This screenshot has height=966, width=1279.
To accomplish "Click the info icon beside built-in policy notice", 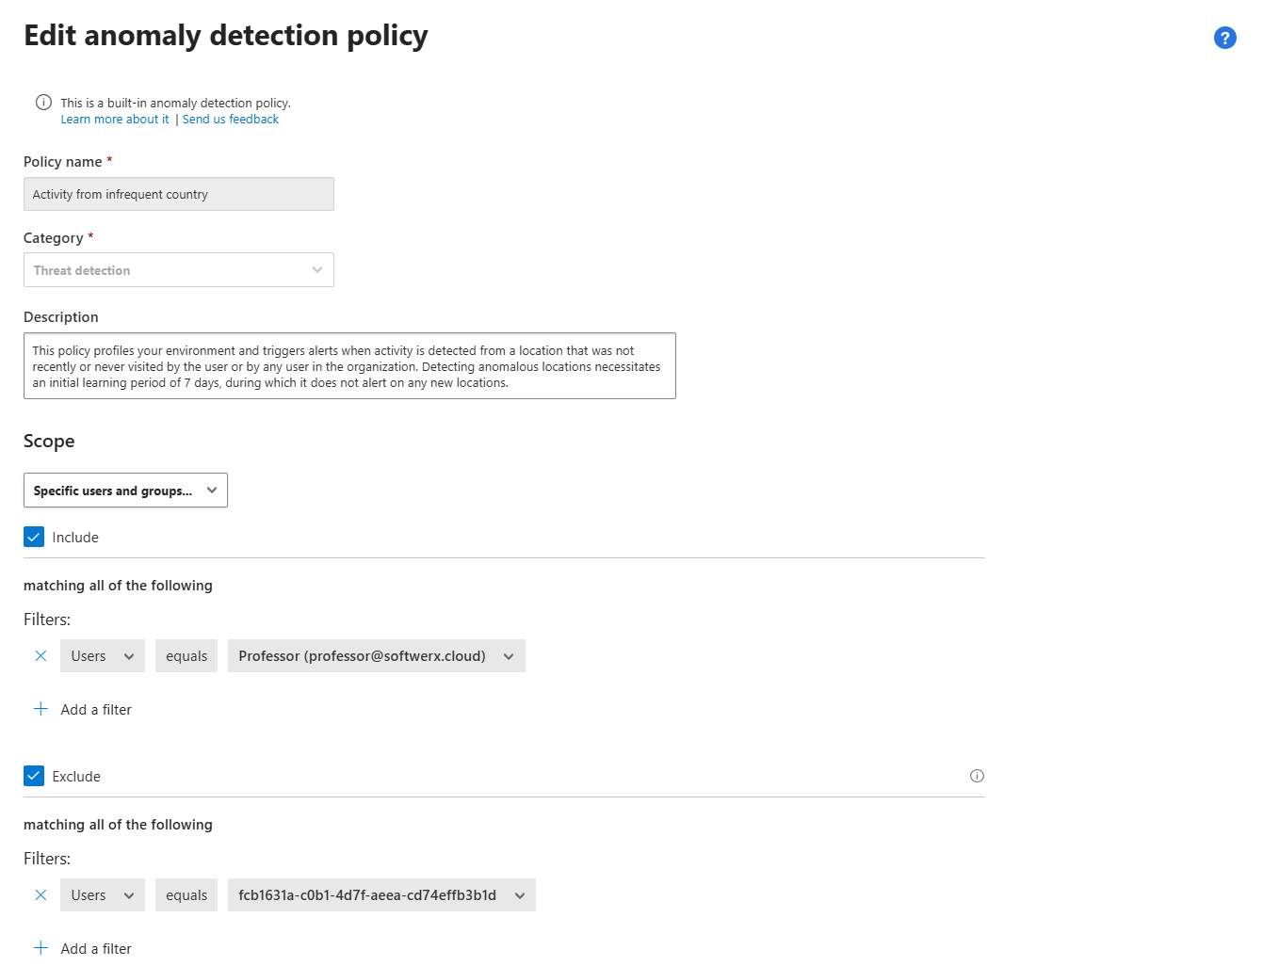I will (x=43, y=103).
